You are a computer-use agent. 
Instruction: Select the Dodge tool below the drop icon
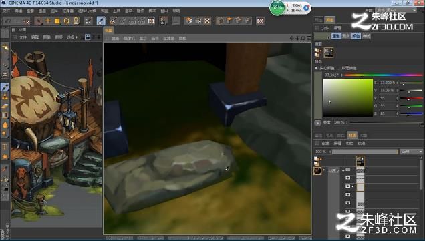point(5,134)
